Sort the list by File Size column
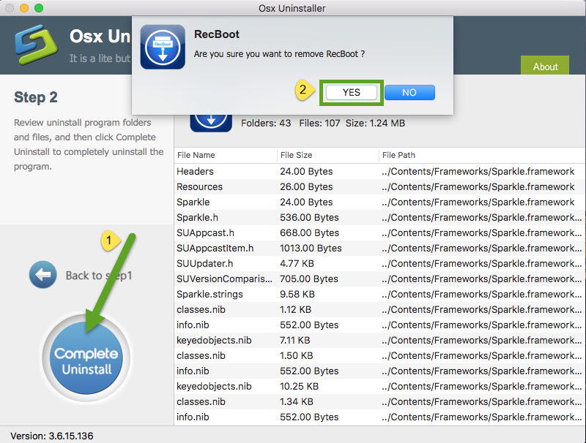 click(x=300, y=155)
